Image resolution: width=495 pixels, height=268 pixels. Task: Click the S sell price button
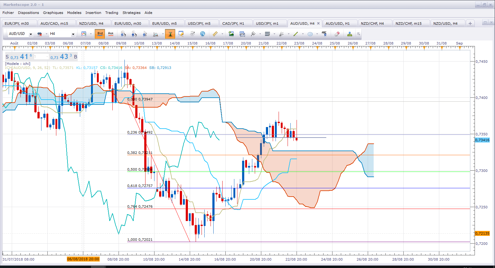19,57
